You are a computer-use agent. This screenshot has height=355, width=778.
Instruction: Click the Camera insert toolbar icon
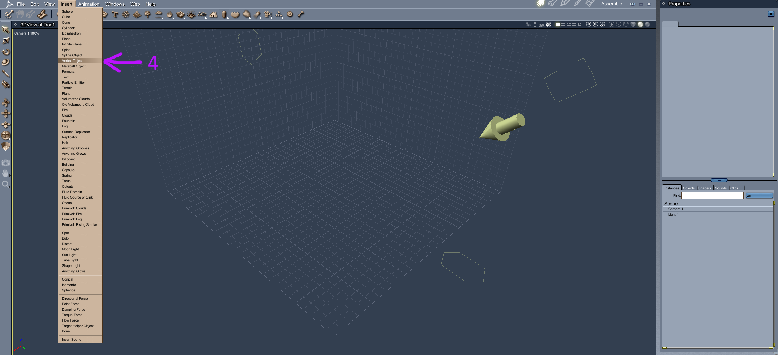pyautogui.click(x=268, y=14)
